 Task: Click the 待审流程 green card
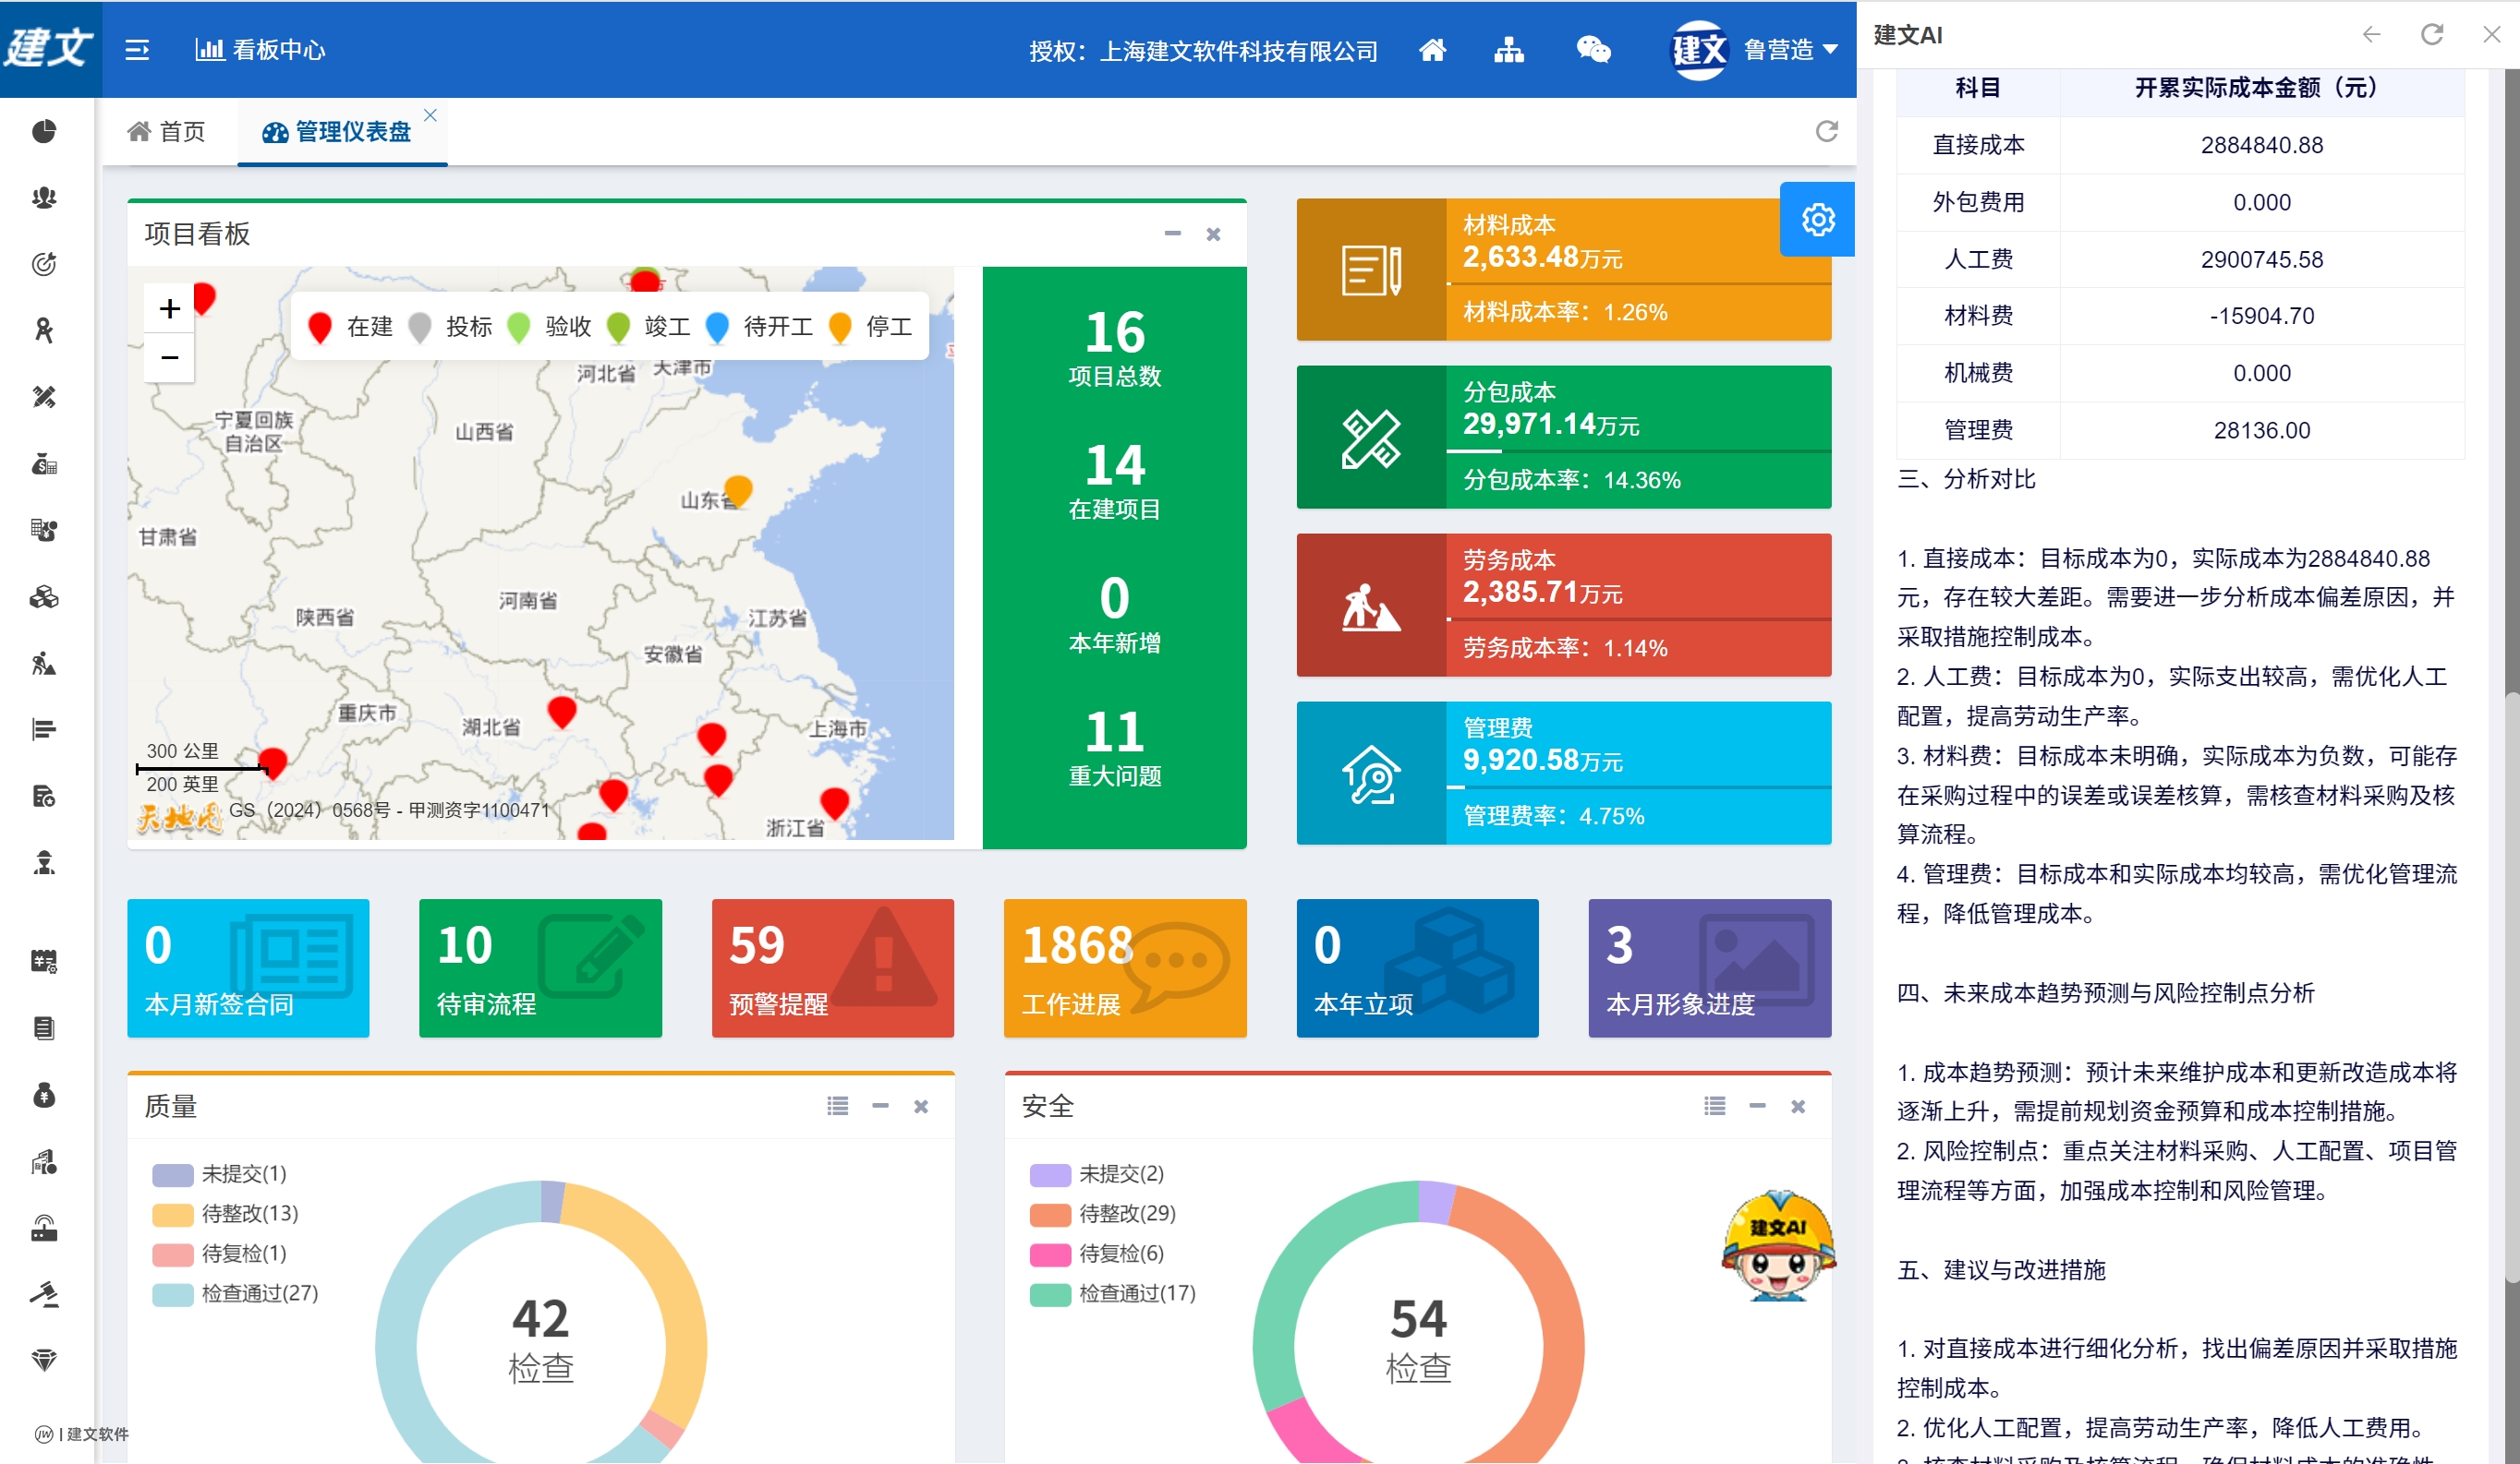point(540,967)
